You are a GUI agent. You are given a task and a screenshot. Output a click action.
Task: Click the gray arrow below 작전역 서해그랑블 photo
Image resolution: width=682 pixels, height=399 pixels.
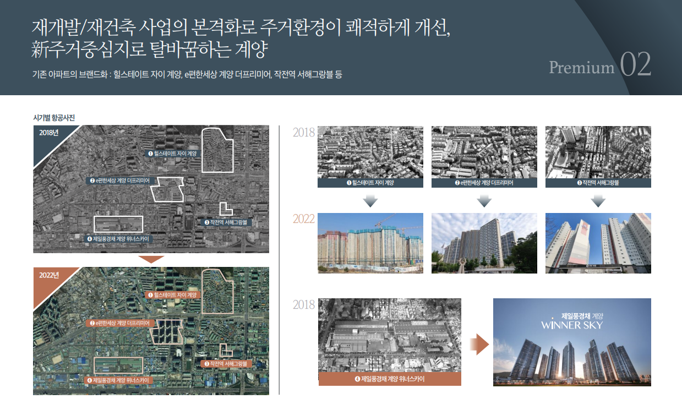598,201
